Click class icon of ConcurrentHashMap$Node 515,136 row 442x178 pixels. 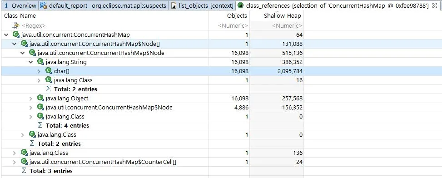point(32,53)
